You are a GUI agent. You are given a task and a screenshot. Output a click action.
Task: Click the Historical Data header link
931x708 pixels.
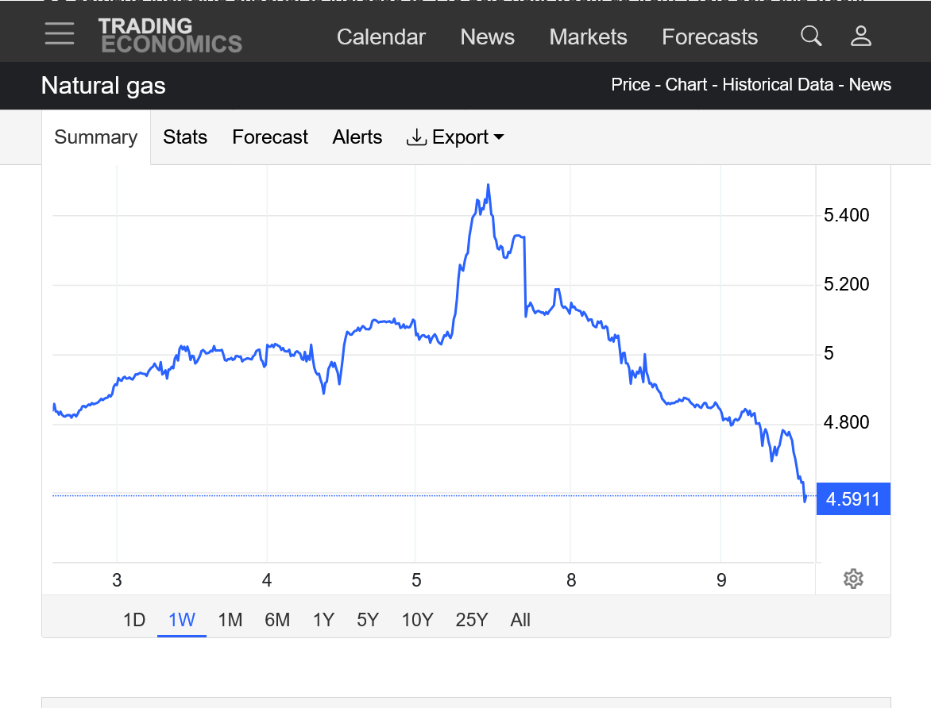pos(778,85)
